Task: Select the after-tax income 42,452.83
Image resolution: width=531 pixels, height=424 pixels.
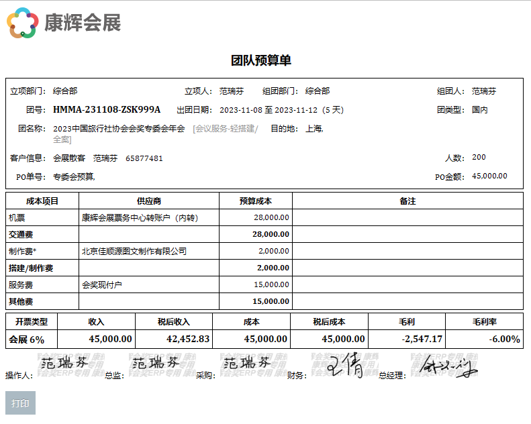Action: (188, 339)
